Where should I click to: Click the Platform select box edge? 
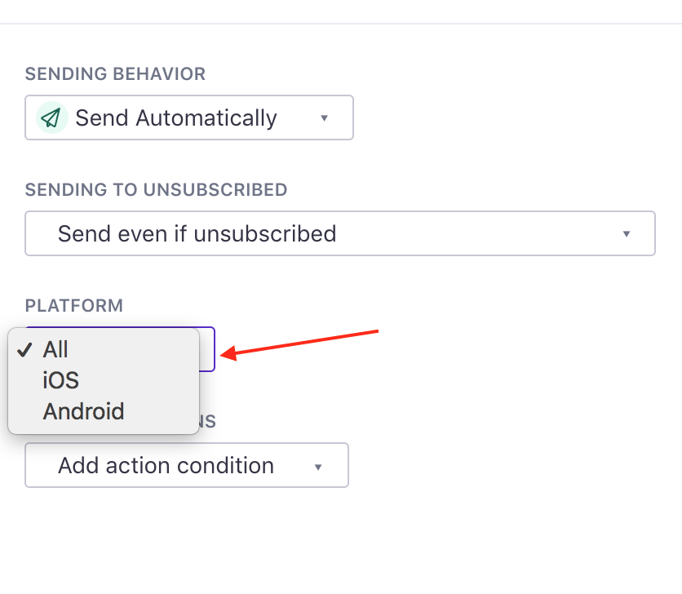click(207, 349)
